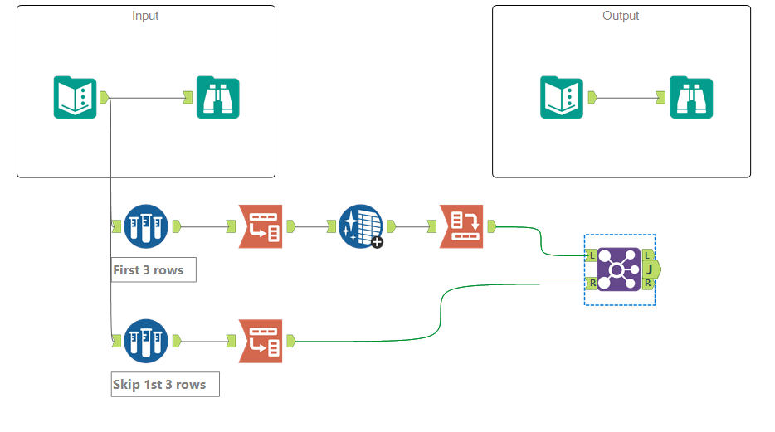Click the Output container title
The image size is (775, 432).
click(x=621, y=16)
